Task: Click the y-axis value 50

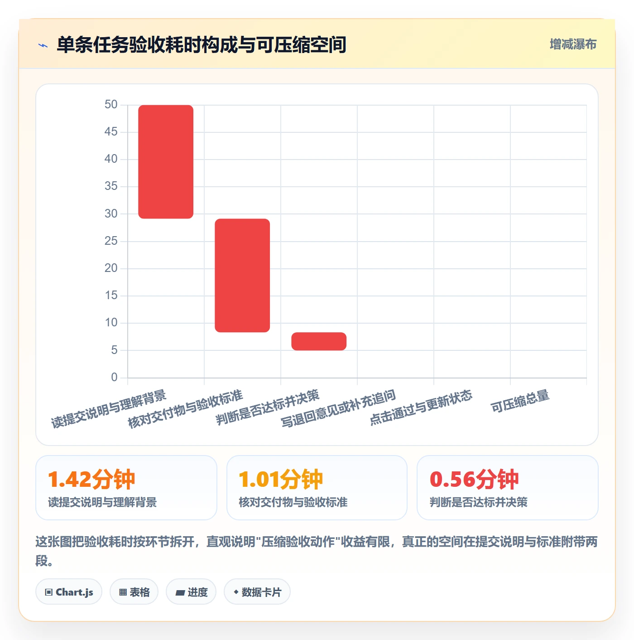Action: tap(111, 105)
